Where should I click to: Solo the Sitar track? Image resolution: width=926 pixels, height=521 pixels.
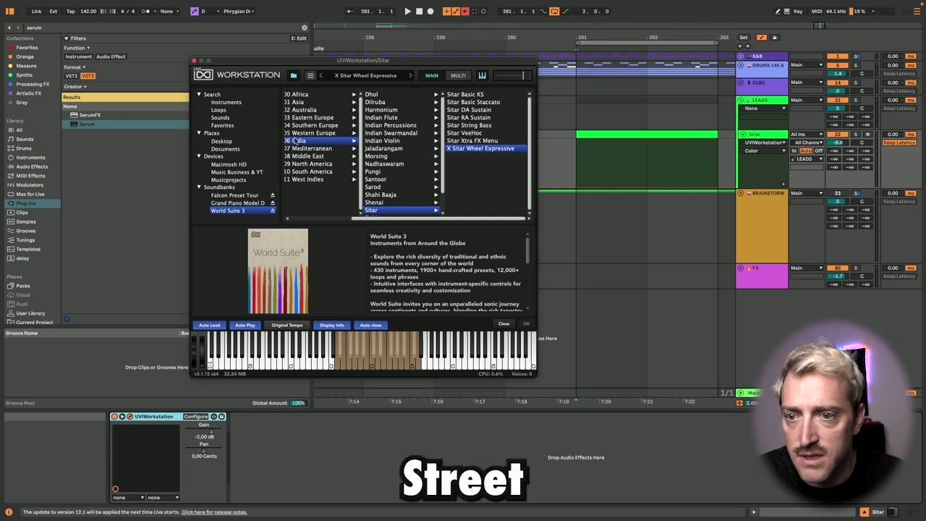click(856, 135)
